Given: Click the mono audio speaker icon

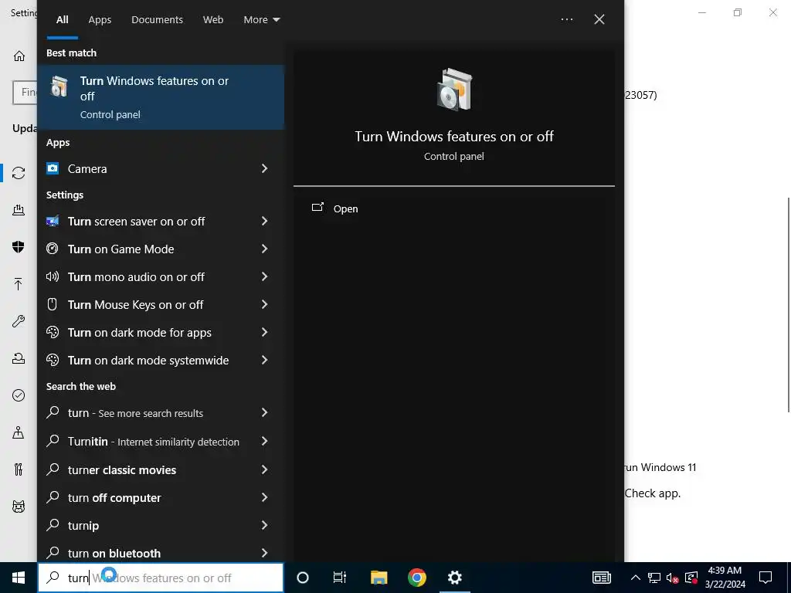Looking at the screenshot, I should [53, 276].
